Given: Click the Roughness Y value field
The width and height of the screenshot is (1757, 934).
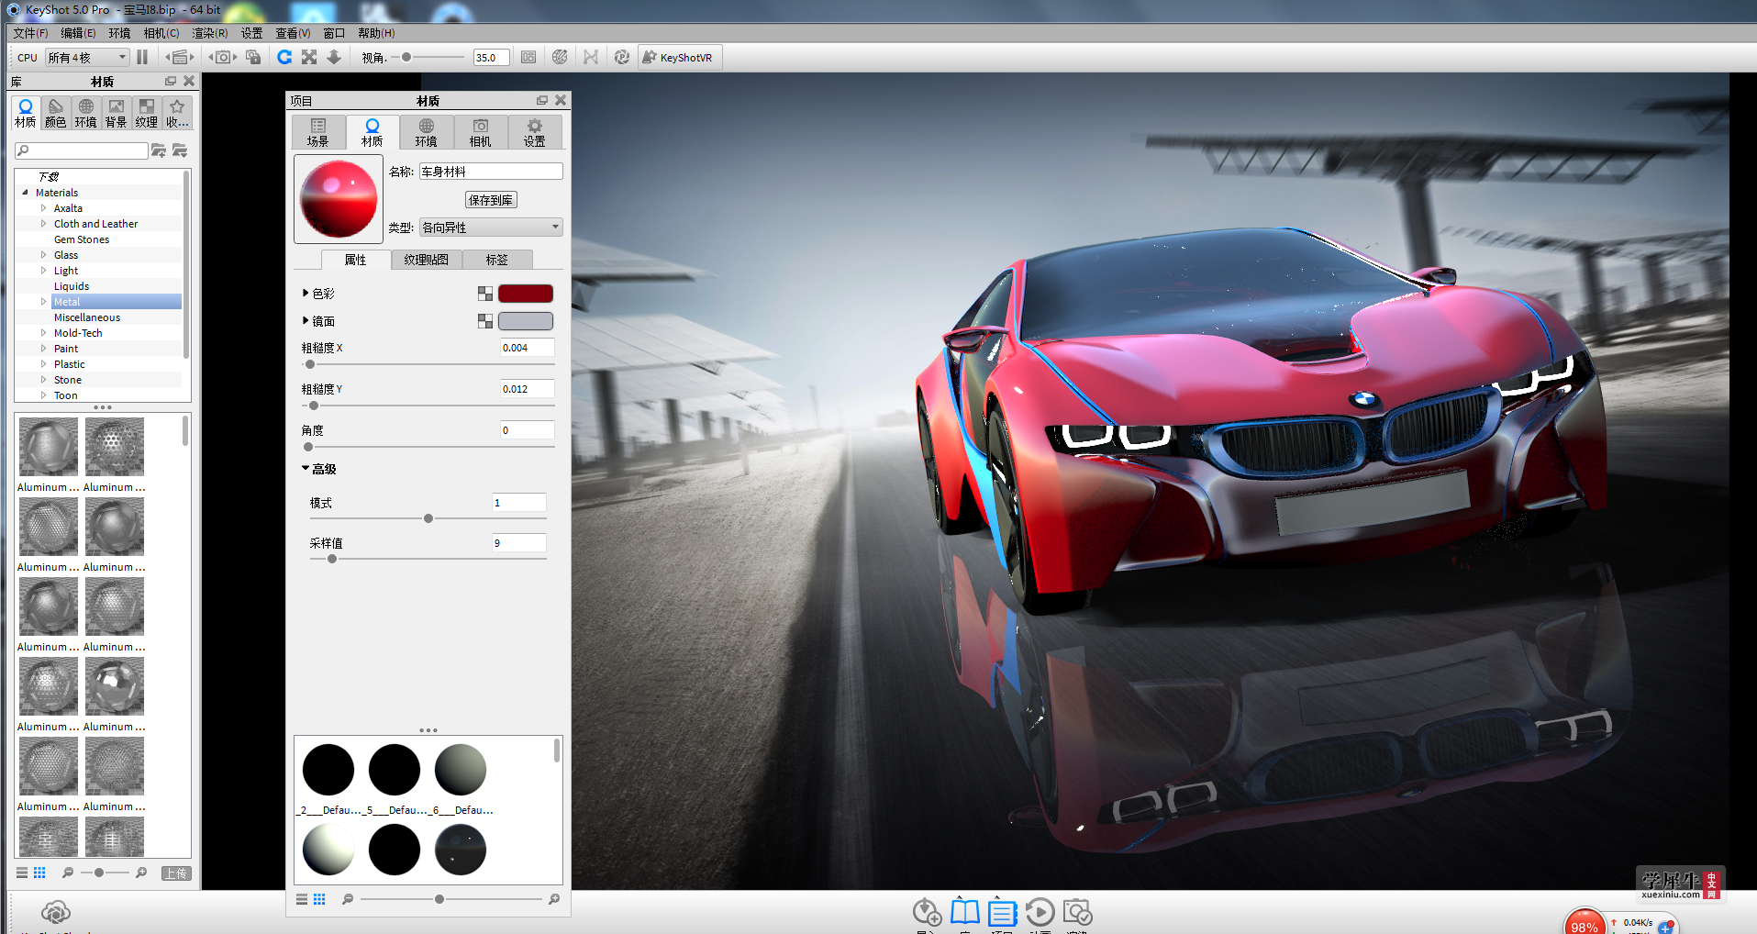Looking at the screenshot, I should click(x=528, y=389).
